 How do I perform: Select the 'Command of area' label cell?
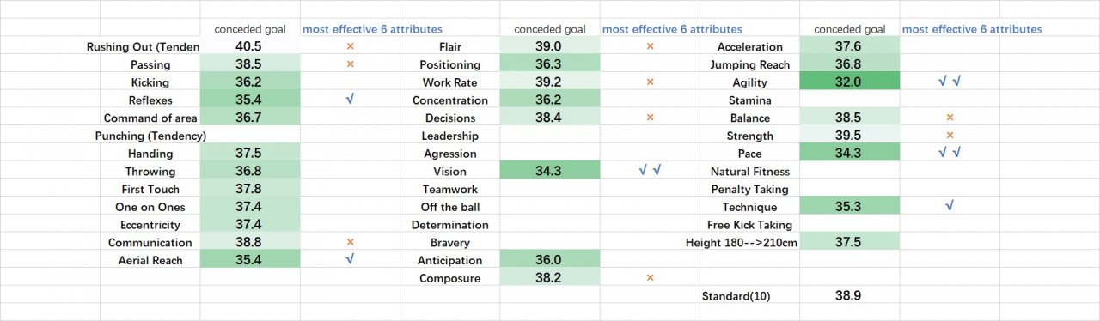click(150, 118)
